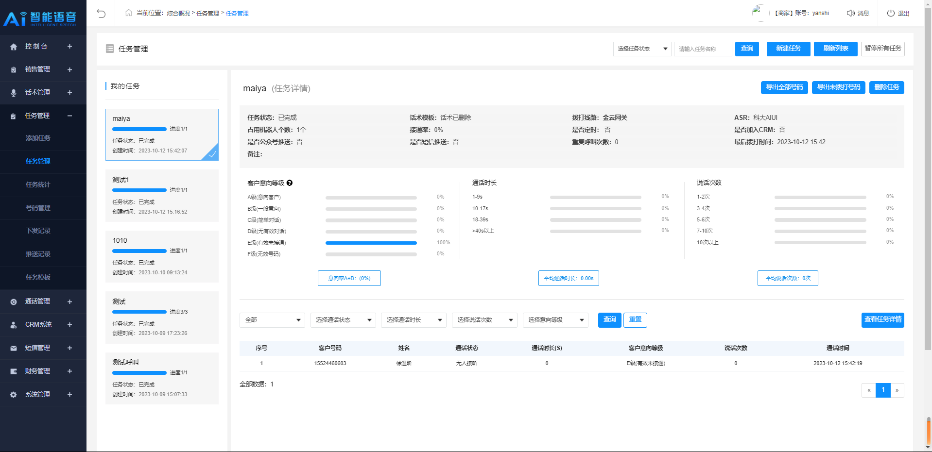Open 任务统计 submenu item
Screen dimensions: 932x452
(38, 184)
